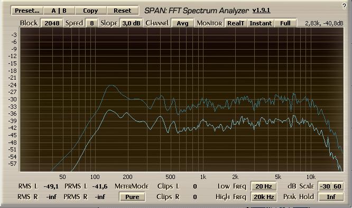This screenshot has width=352, height=208.
Task: Switch monitor mode to Instant
Action: point(261,23)
